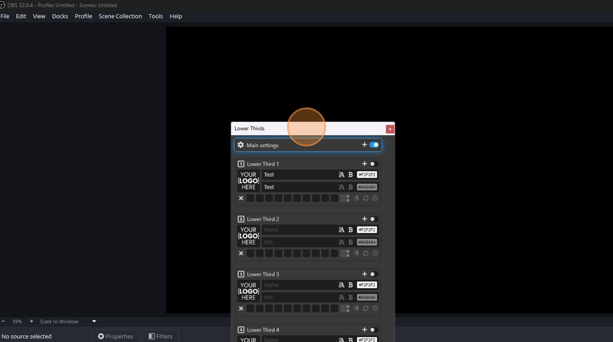
Task: Enable the Lower Third 4 switch
Action: [374, 329]
